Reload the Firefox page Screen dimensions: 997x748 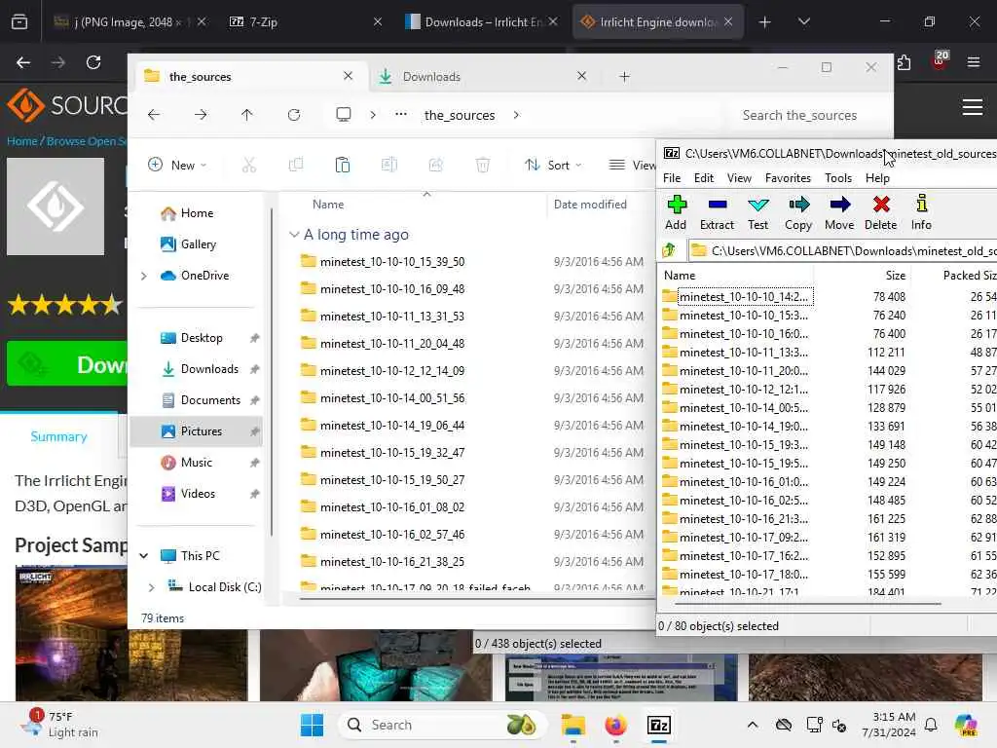coord(93,62)
